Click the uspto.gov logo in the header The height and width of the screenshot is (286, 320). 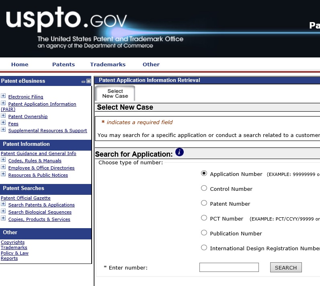click(x=66, y=19)
